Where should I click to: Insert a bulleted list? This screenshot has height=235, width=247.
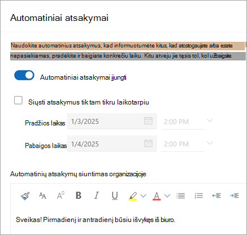[x=181, y=196]
